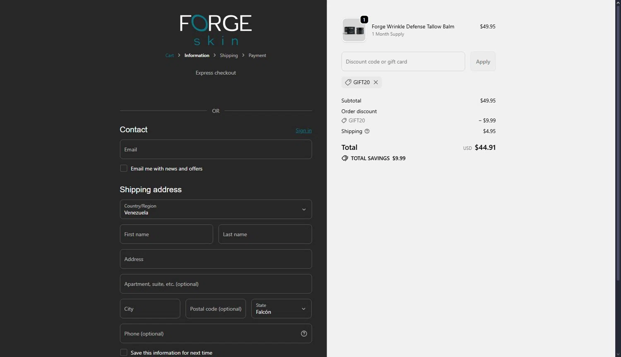Select the Payment breadcrumb step
Viewport: 621px width, 357px height.
point(257,55)
